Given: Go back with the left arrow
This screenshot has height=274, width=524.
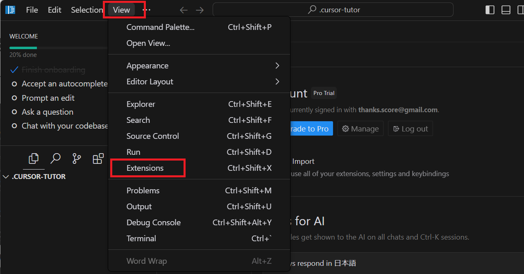Looking at the screenshot, I should (x=184, y=10).
